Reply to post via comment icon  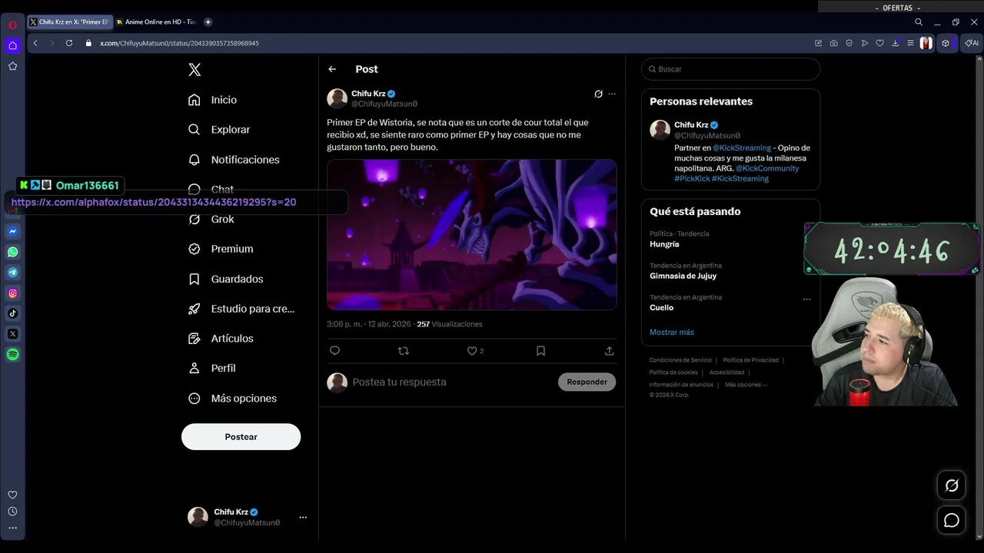pyautogui.click(x=334, y=350)
